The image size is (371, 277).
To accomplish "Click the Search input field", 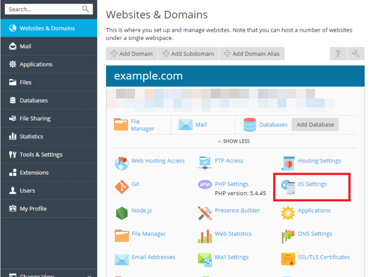I will click(x=43, y=9).
